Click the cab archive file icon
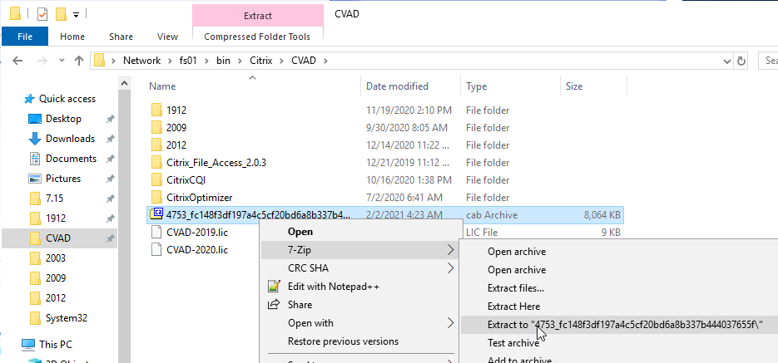Screen dimensions: 778x363 (x=157, y=214)
